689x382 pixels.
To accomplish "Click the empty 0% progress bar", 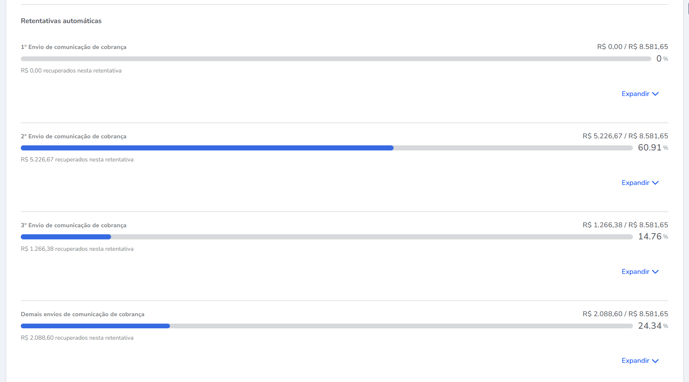I will (x=335, y=59).
